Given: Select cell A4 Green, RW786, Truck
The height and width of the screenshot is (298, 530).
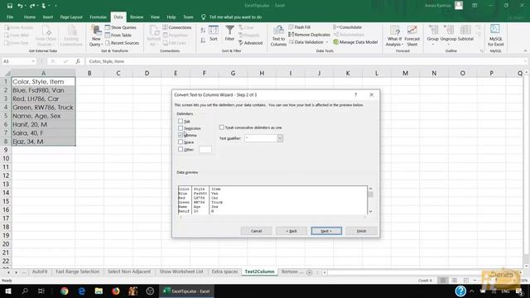Looking at the screenshot, I should (43, 108).
